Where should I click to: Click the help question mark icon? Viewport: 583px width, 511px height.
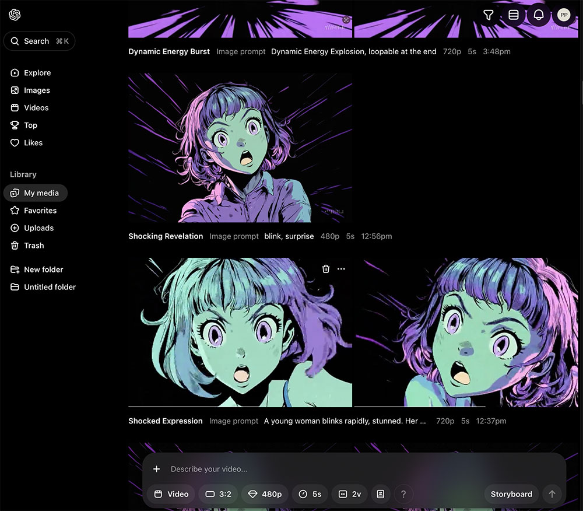tap(403, 494)
